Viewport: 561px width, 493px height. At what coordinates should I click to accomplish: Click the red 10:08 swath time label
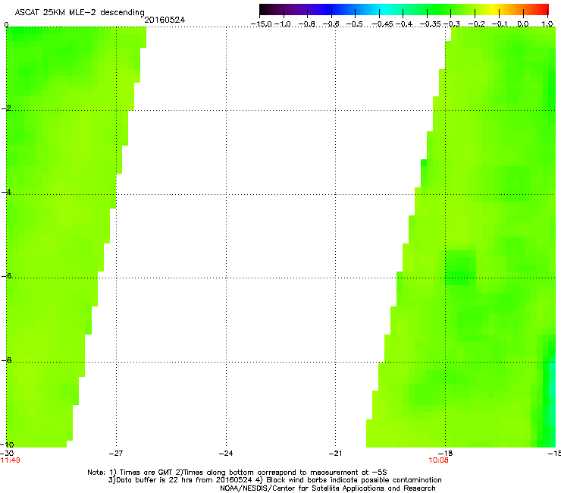[x=439, y=460]
